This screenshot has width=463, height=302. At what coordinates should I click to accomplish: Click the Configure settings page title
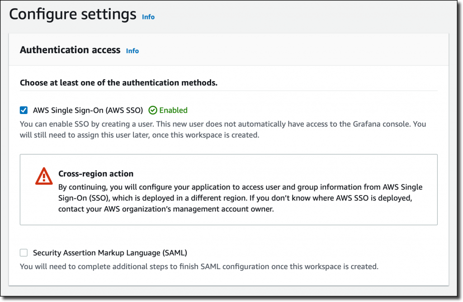72,14
